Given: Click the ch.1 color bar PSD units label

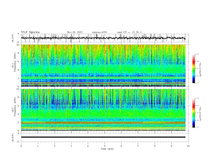Looking at the screenshot, I should point(200,70).
